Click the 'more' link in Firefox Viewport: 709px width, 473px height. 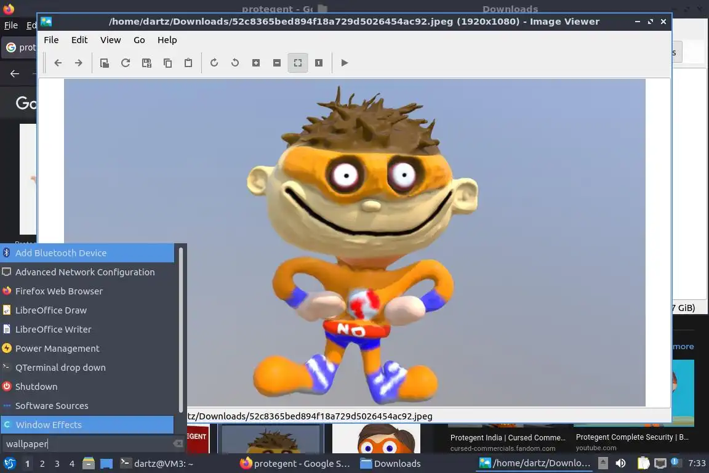683,346
